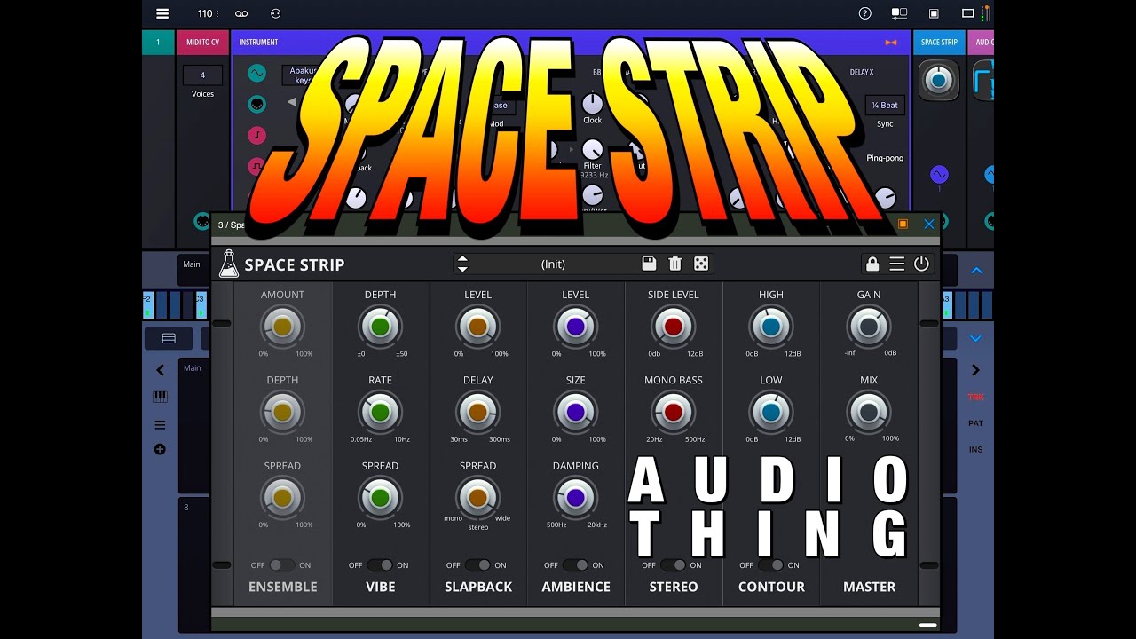This screenshot has width=1136, height=639.
Task: Click the STEREO MONO BASS knob
Action: 673,412
